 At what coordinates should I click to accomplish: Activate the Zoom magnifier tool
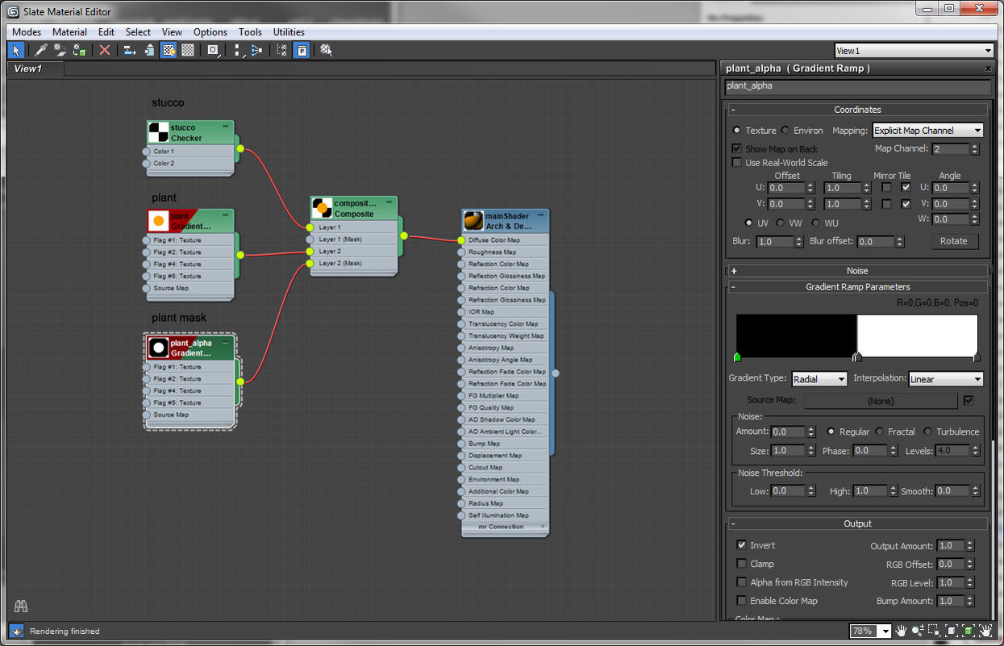(x=918, y=631)
